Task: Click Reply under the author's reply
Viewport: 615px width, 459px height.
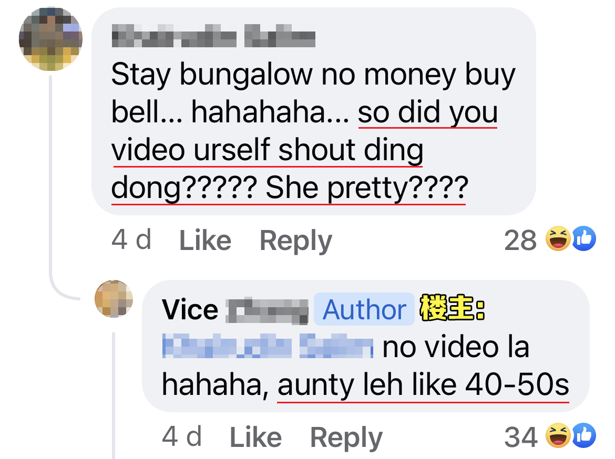Action: coord(346,437)
